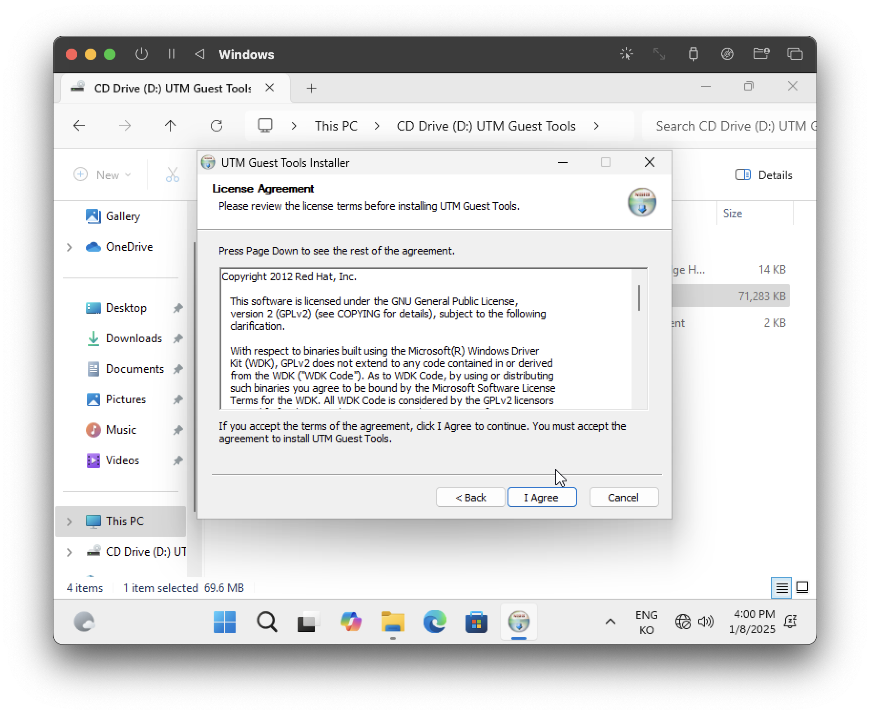Image resolution: width=870 pixels, height=715 pixels.
Task: Open Downloads in the sidebar
Action: click(134, 338)
